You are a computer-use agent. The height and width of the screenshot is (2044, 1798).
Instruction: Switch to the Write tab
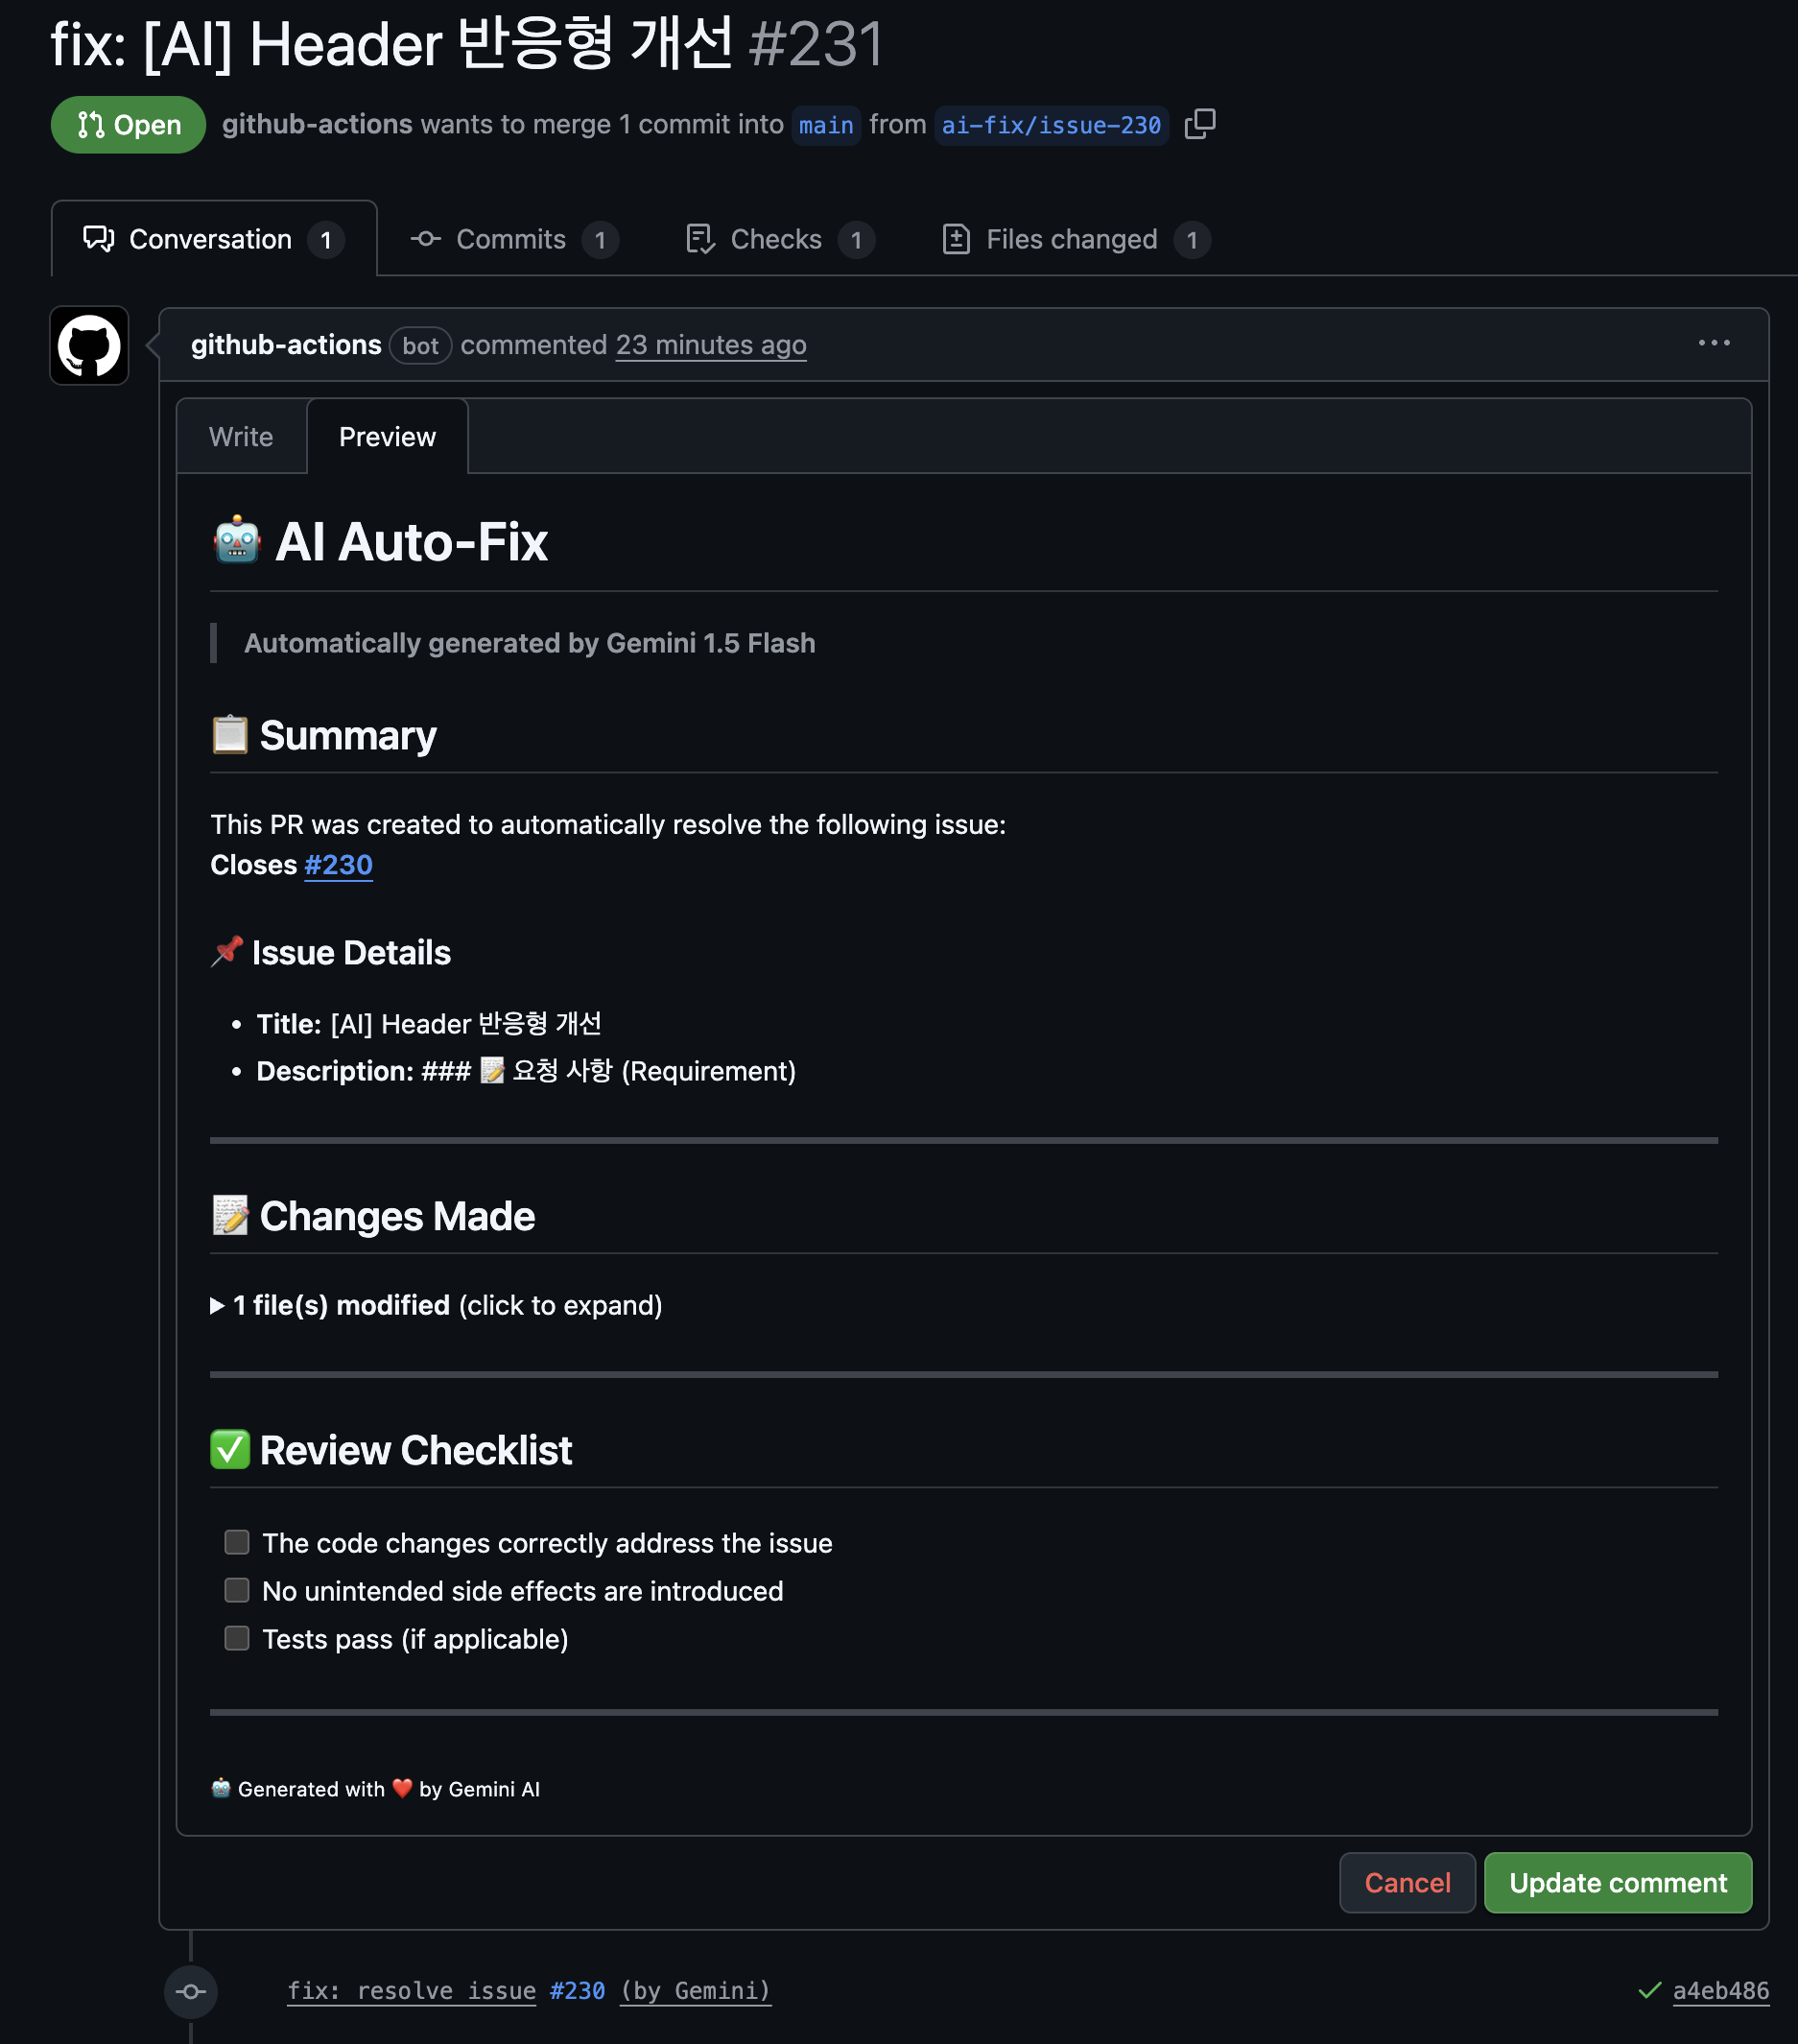[241, 437]
